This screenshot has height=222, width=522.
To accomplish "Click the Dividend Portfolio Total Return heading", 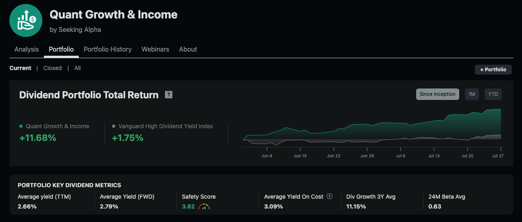I will [89, 95].
